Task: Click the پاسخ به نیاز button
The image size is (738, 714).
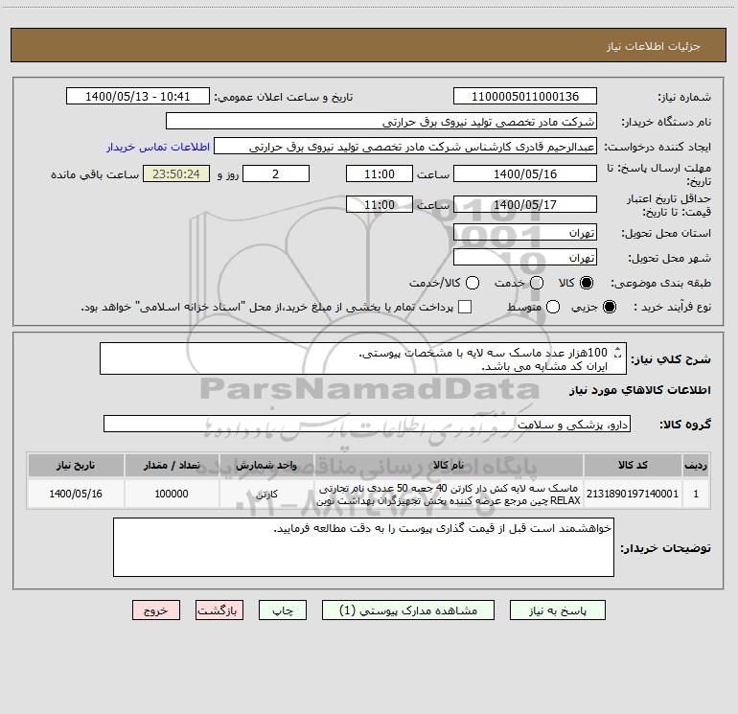Action: (557, 610)
